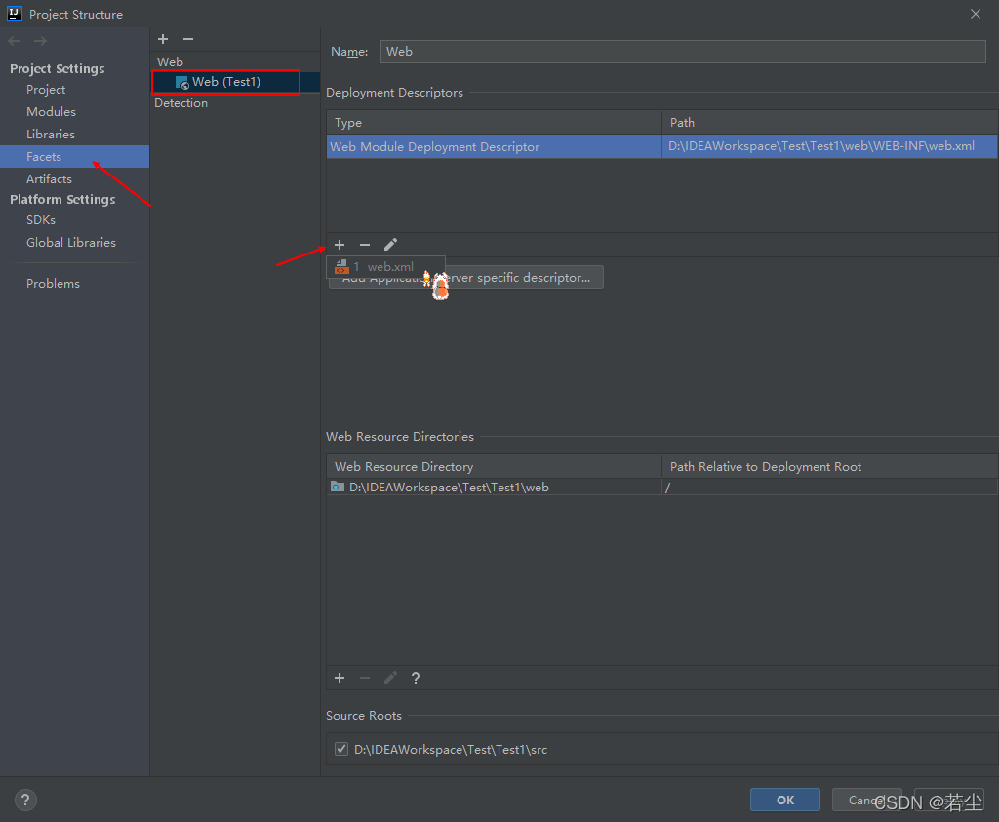Click Add Application Server specific descriptor button
The image size is (999, 822).
coord(465,278)
